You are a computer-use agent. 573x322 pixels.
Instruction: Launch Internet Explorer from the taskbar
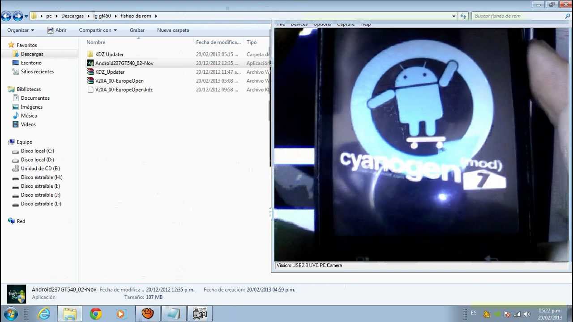point(44,314)
